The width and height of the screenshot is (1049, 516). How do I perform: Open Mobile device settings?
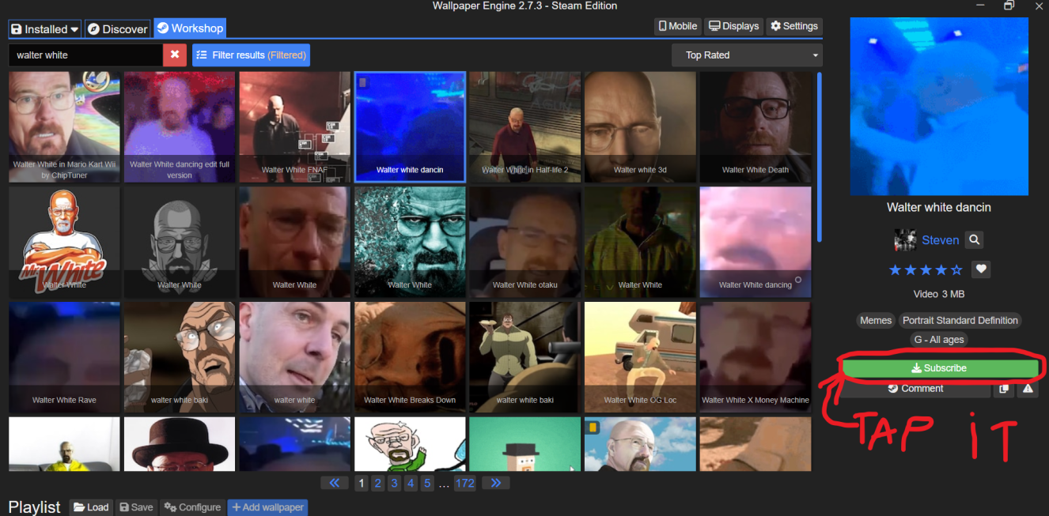[x=678, y=26]
